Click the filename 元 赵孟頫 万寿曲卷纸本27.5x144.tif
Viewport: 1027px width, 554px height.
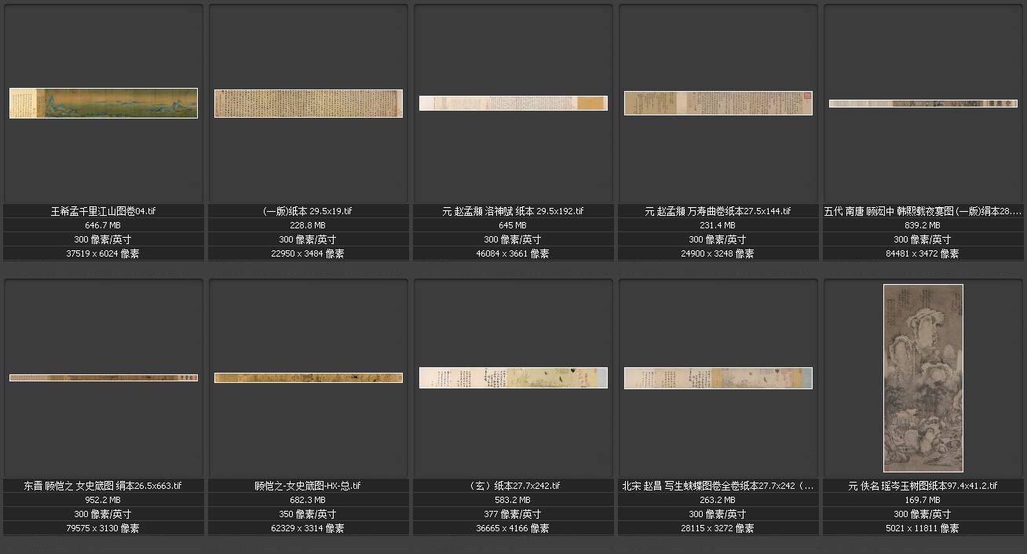pyautogui.click(x=718, y=211)
